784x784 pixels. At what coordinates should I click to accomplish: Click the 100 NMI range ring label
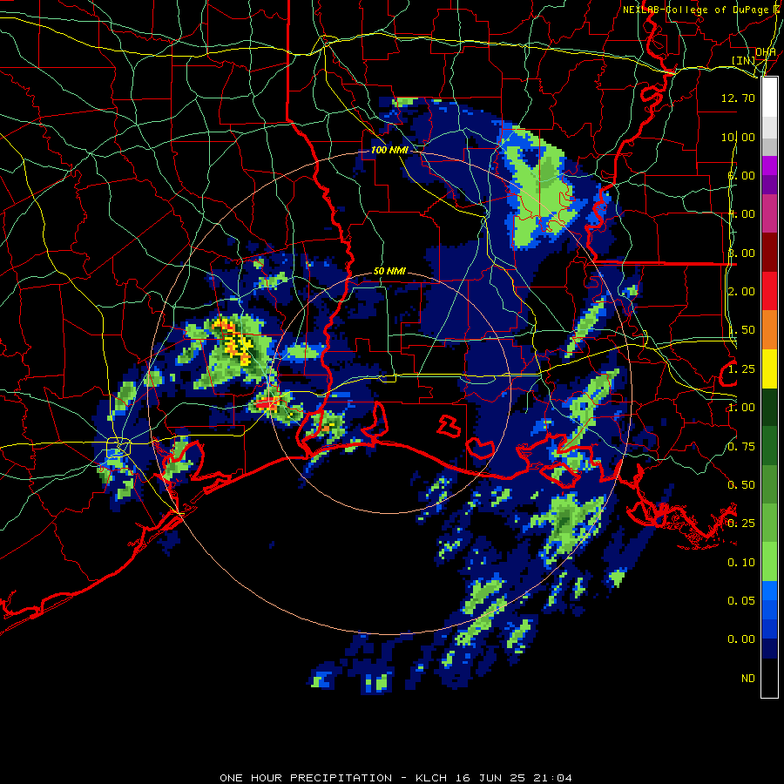tap(389, 150)
